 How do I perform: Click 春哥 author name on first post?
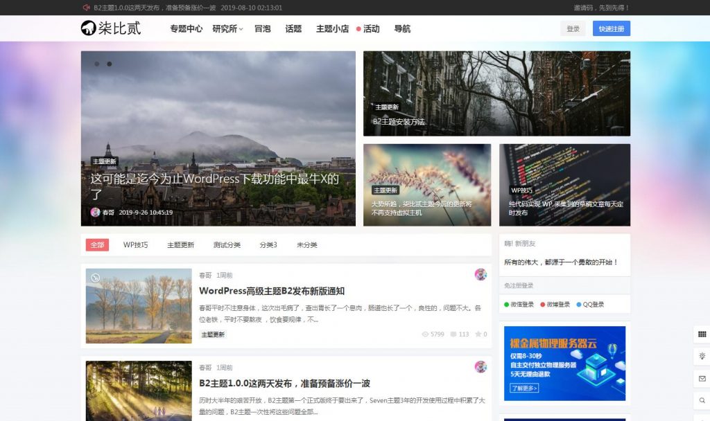[205, 275]
